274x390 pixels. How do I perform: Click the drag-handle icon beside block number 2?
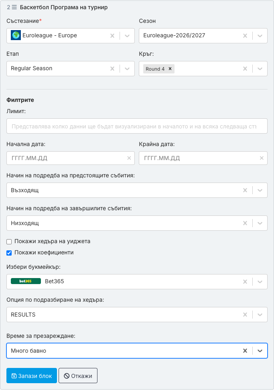(14, 7)
